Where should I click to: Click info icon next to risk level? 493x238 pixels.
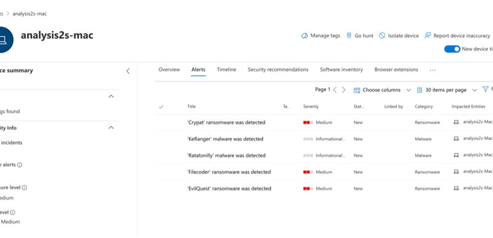[x=12, y=213]
